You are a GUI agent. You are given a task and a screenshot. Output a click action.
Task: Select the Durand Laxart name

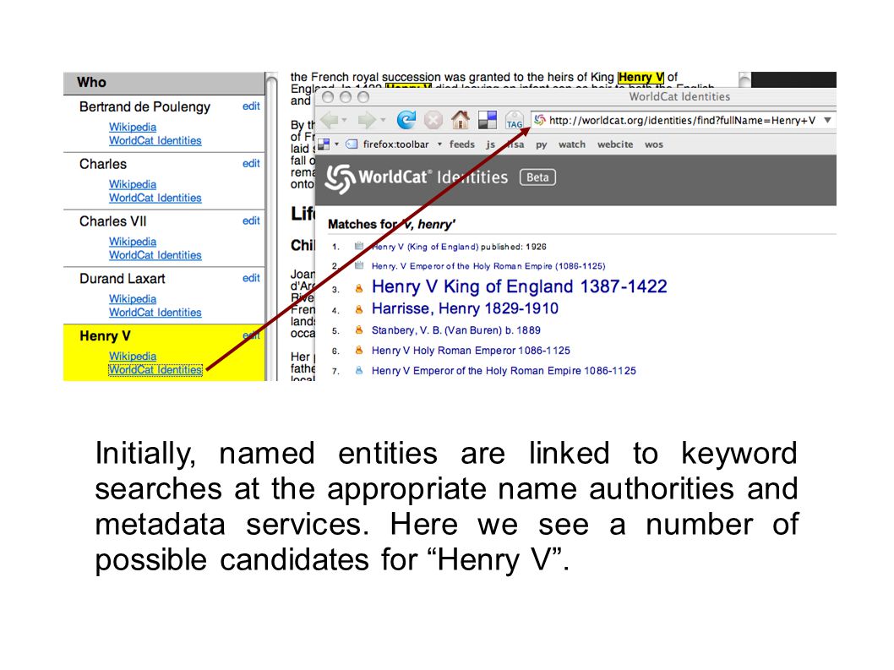point(122,279)
